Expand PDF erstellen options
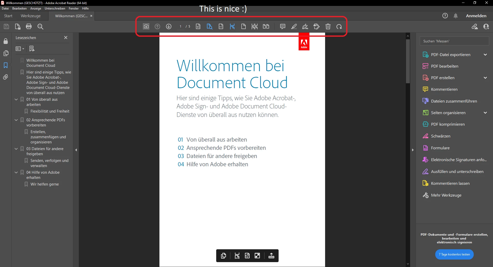The height and width of the screenshot is (267, 493). 485,78
